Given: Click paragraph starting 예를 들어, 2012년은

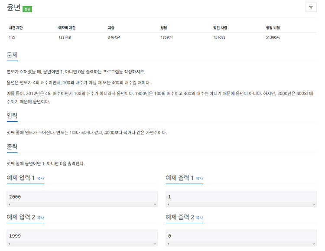Looking at the screenshot, I should pyautogui.click(x=160, y=98).
